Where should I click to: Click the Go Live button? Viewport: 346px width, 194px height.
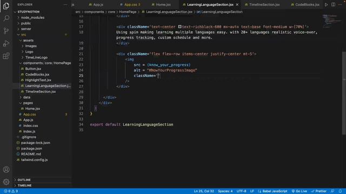coord(299,191)
